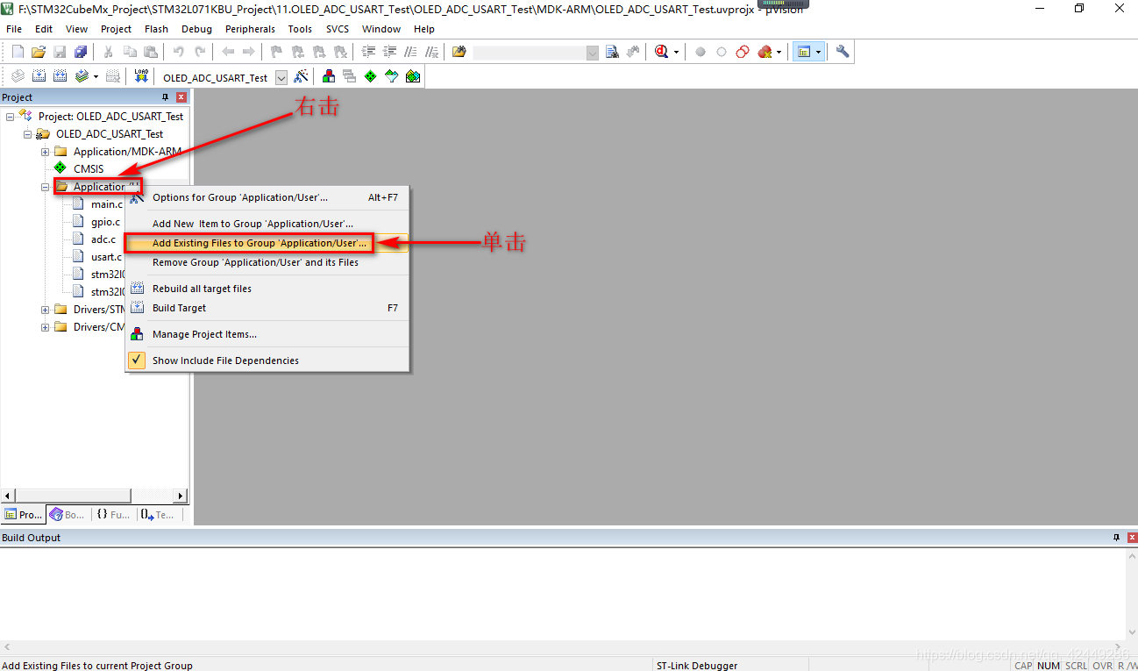Expand the Application/MDK-ARM tree group
The height and width of the screenshot is (671, 1138).
coord(46,152)
